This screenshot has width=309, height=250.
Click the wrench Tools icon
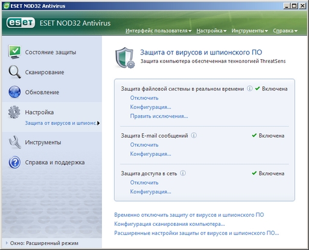tap(14, 142)
